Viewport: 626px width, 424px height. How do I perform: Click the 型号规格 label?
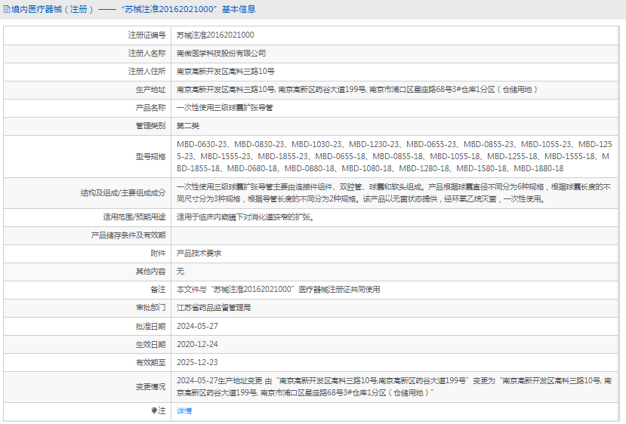(x=150, y=156)
